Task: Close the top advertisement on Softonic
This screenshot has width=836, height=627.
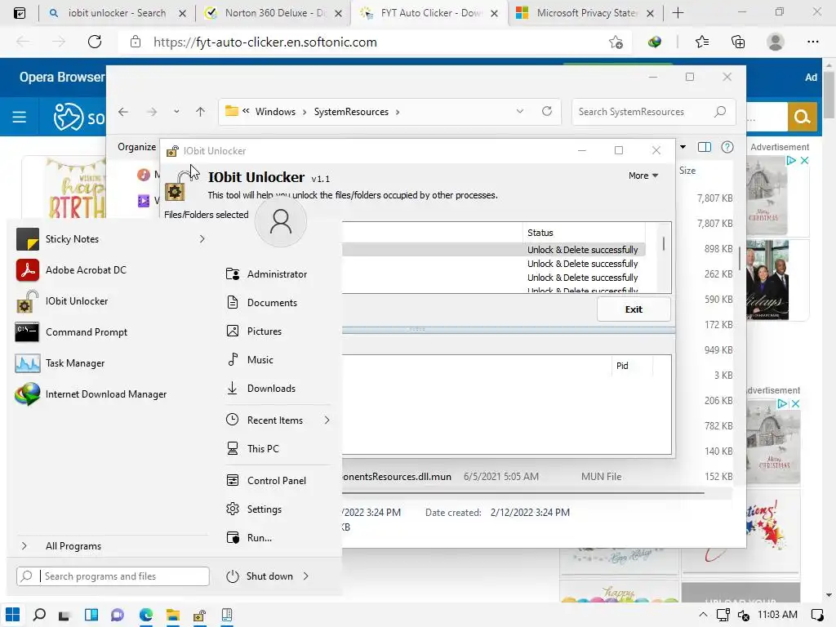Action: click(804, 161)
